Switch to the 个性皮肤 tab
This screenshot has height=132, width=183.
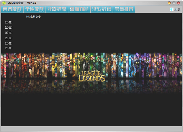pos(34,9)
